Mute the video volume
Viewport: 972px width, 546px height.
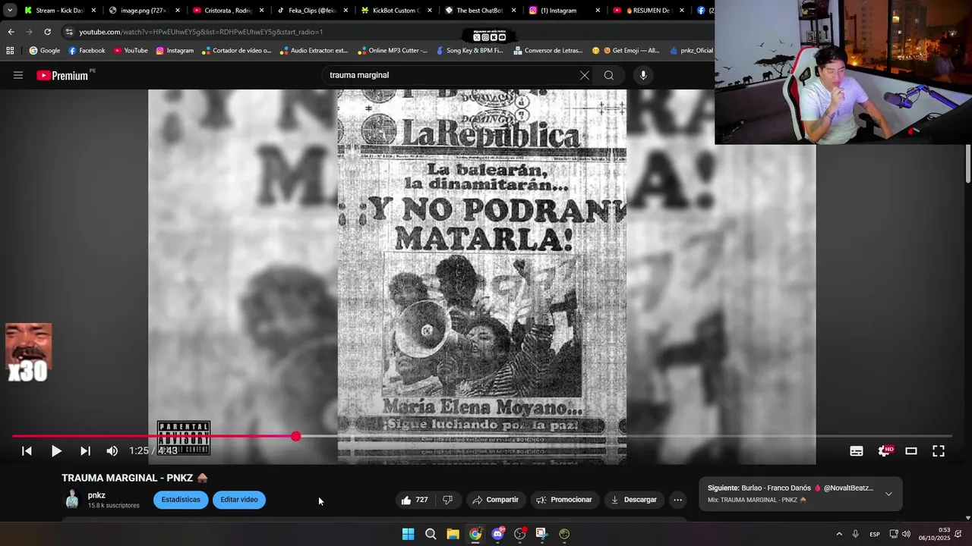(112, 451)
